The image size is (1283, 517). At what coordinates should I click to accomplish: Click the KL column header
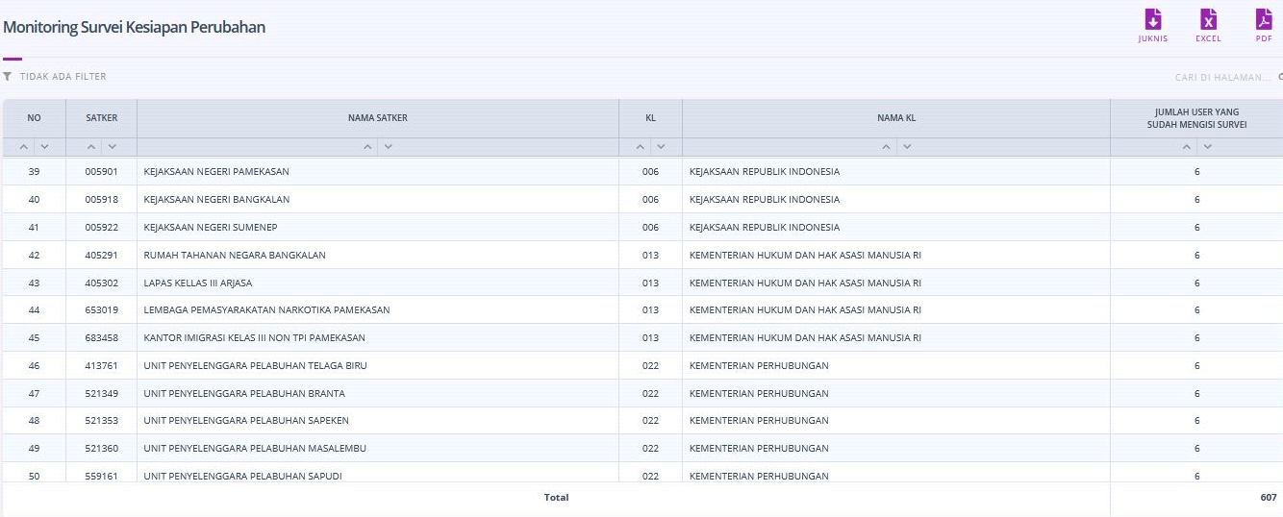(x=651, y=118)
